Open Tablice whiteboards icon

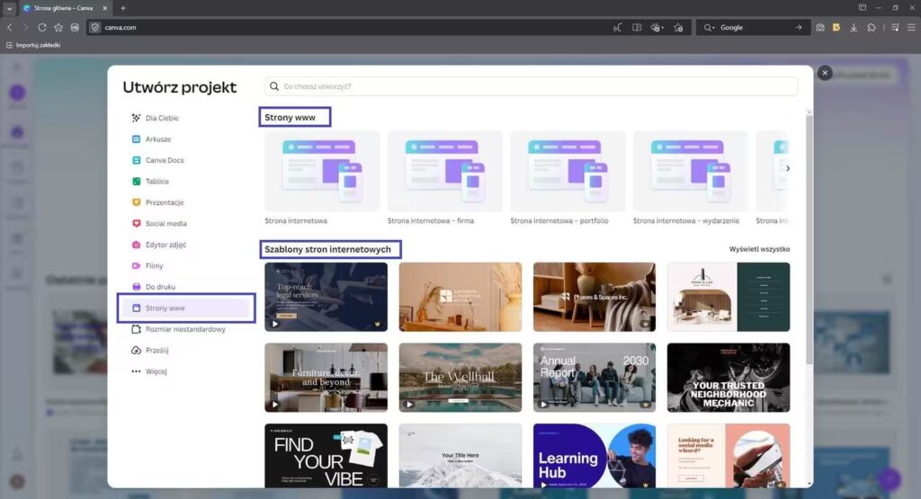pos(136,182)
